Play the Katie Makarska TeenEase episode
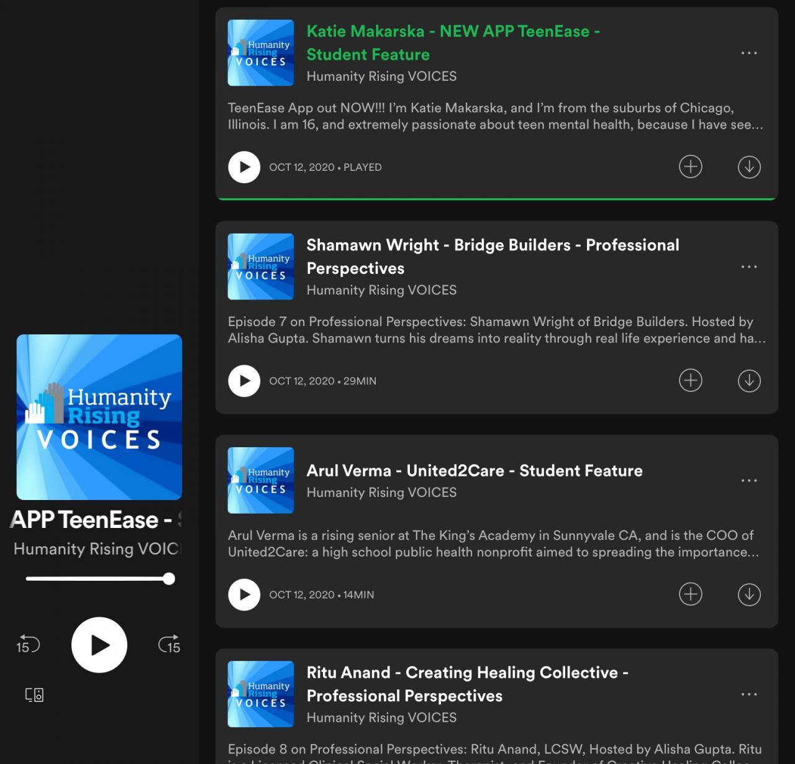Image resolution: width=795 pixels, height=764 pixels. [244, 167]
